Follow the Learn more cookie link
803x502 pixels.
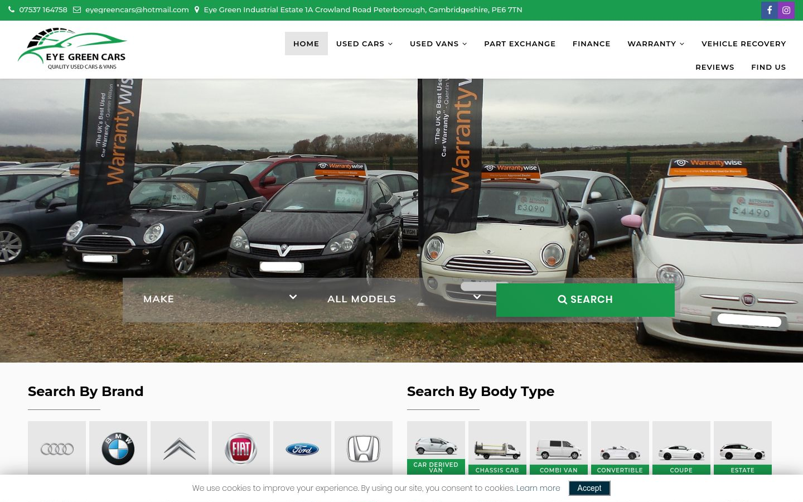[538, 488]
